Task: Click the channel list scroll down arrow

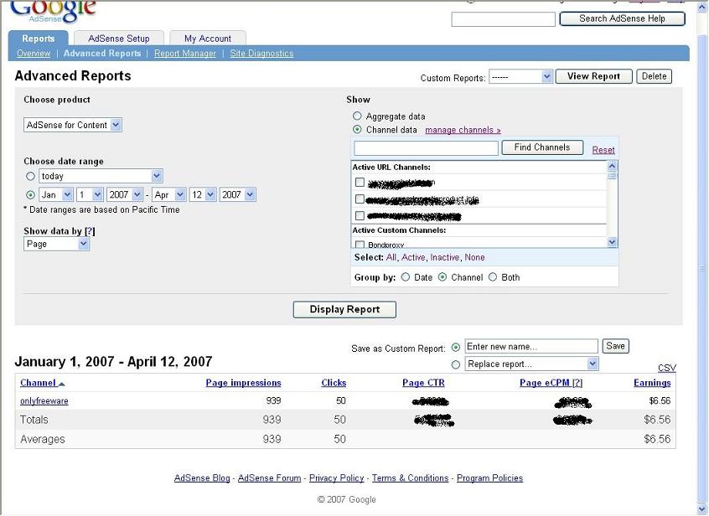Action: [612, 242]
